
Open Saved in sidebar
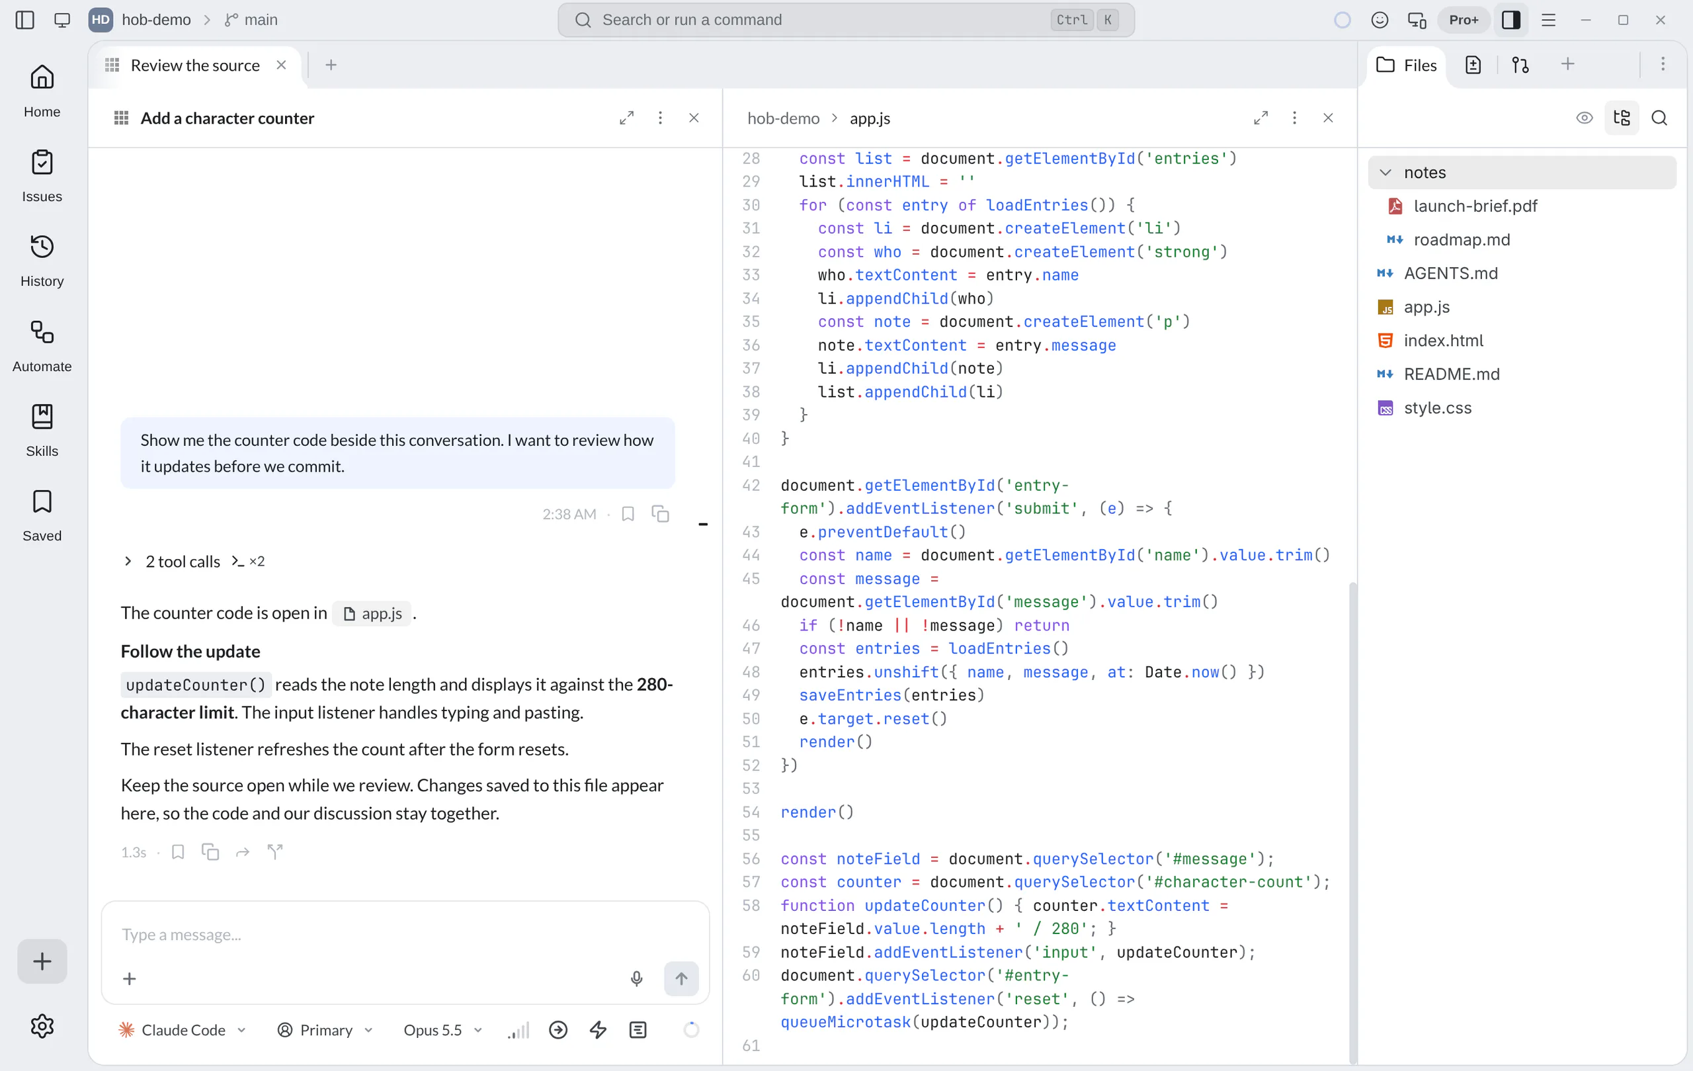click(x=42, y=515)
